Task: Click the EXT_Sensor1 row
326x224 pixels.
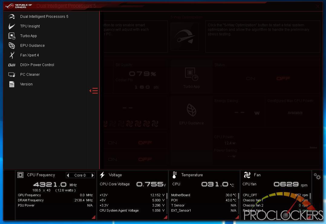Action: click(x=204, y=210)
